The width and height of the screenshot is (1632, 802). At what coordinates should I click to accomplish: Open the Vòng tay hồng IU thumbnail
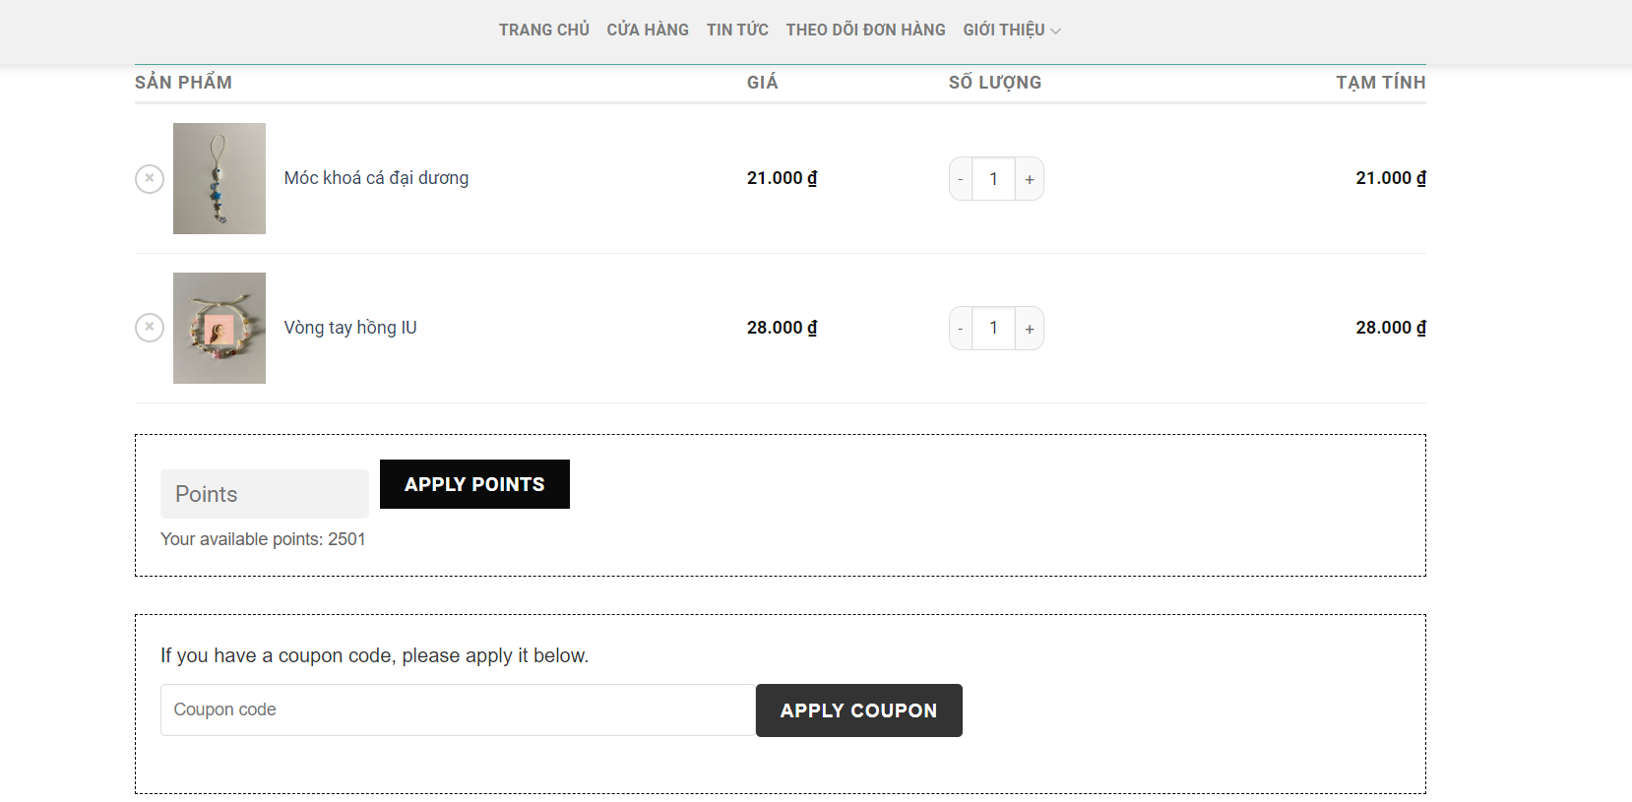tap(220, 328)
